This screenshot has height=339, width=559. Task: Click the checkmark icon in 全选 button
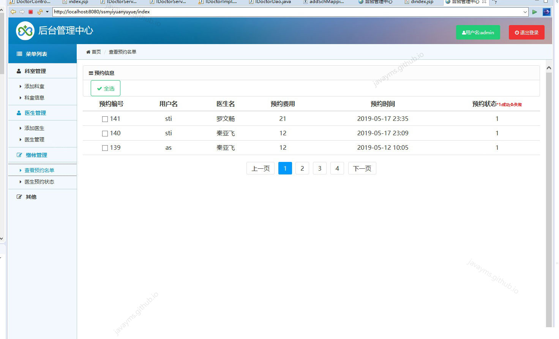pos(99,89)
